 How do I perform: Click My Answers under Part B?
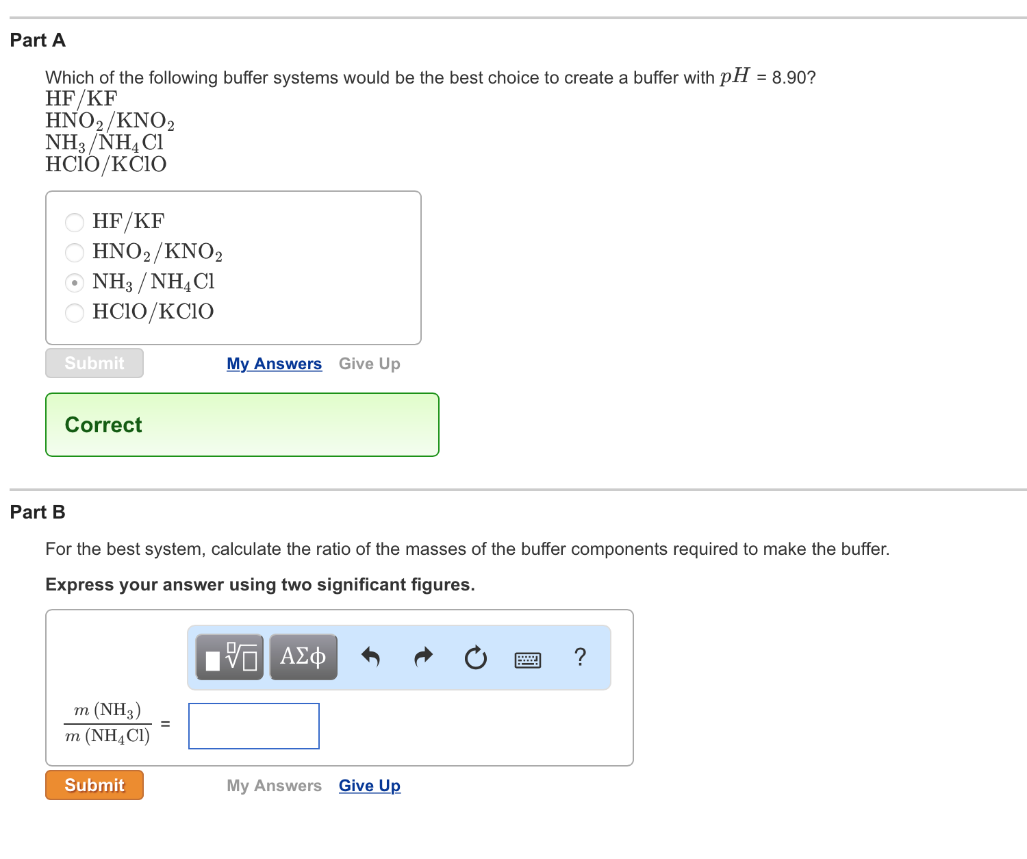click(274, 786)
